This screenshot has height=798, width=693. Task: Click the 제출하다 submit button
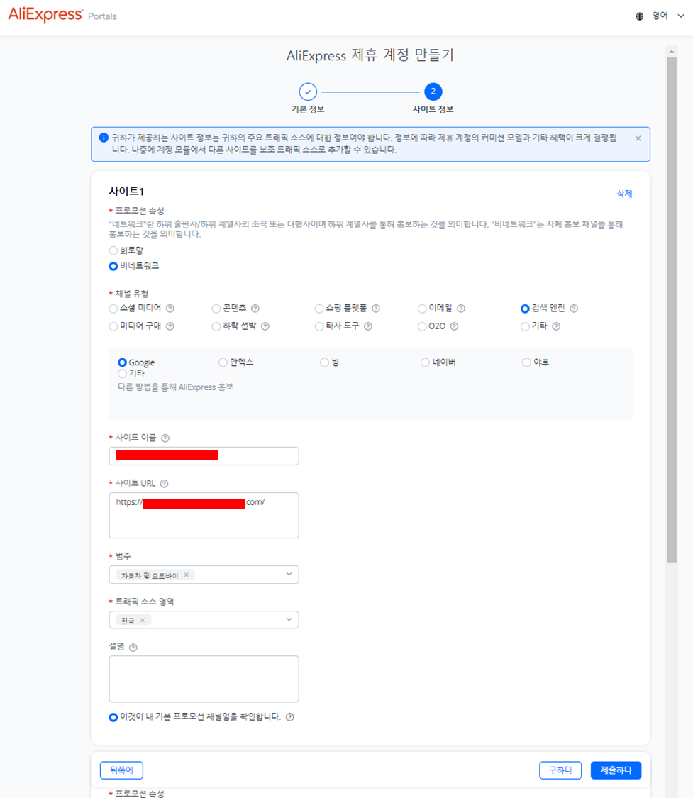coord(616,770)
